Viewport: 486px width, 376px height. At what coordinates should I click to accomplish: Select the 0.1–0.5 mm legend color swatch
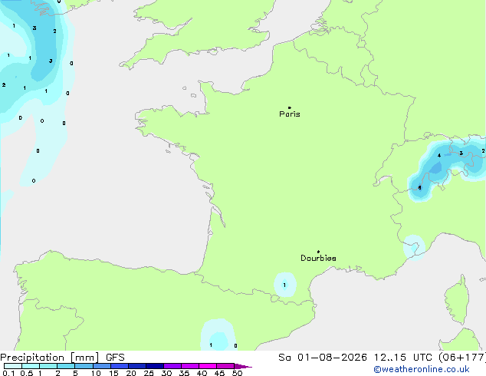click(x=13, y=366)
